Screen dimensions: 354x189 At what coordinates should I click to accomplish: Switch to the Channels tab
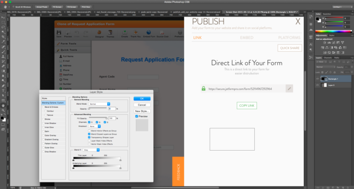click(328, 58)
